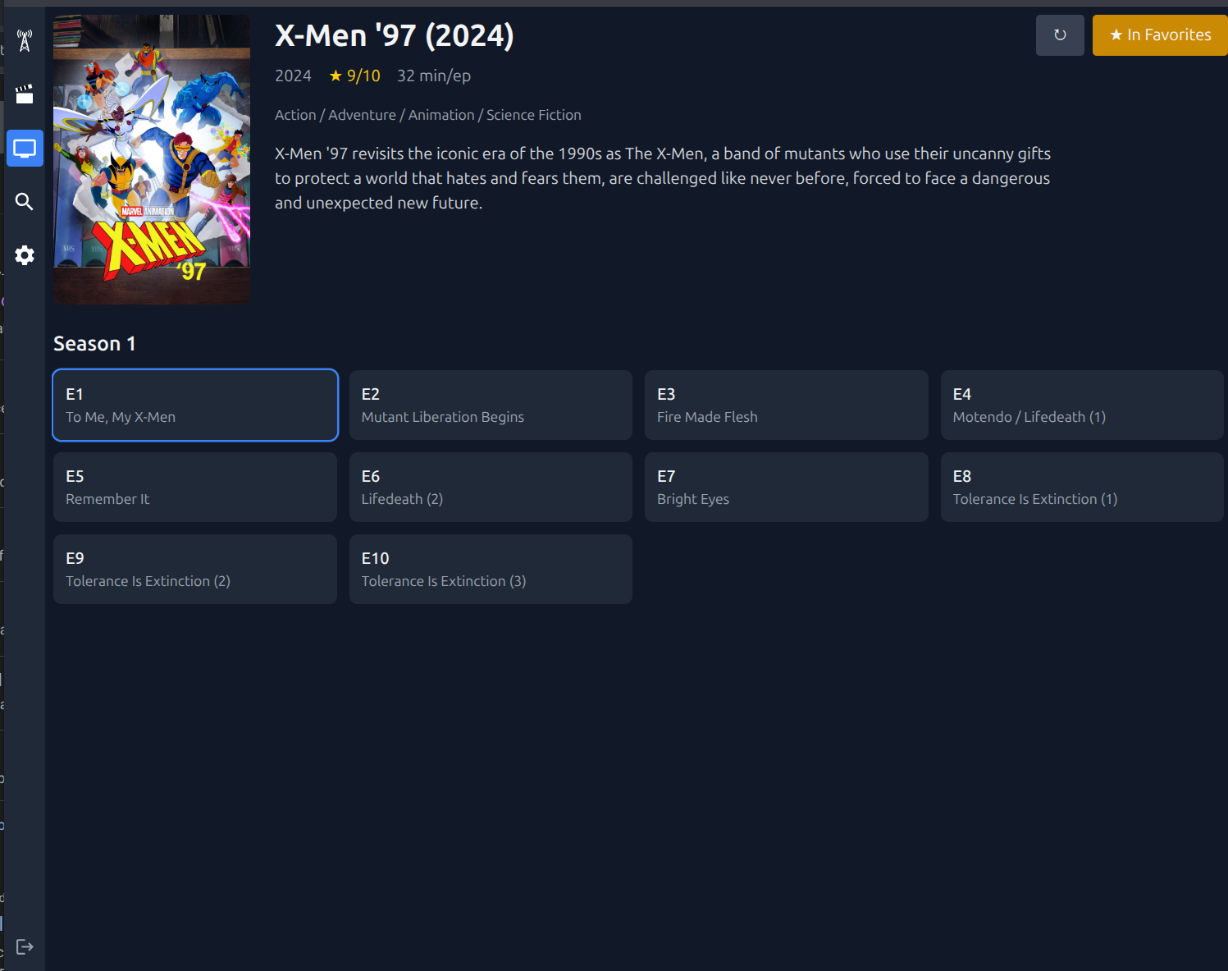Open Settings gear in sidebar

pos(25,255)
